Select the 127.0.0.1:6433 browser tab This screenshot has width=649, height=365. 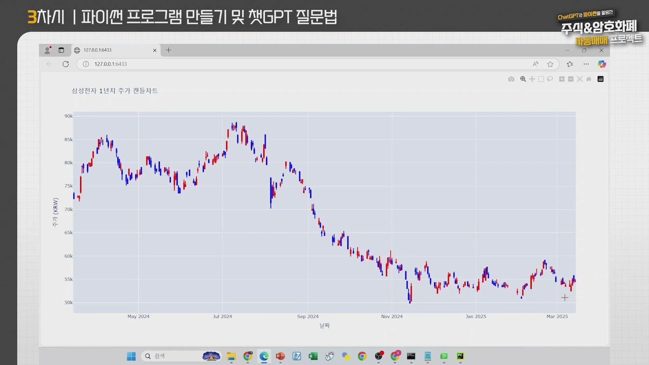(116, 50)
